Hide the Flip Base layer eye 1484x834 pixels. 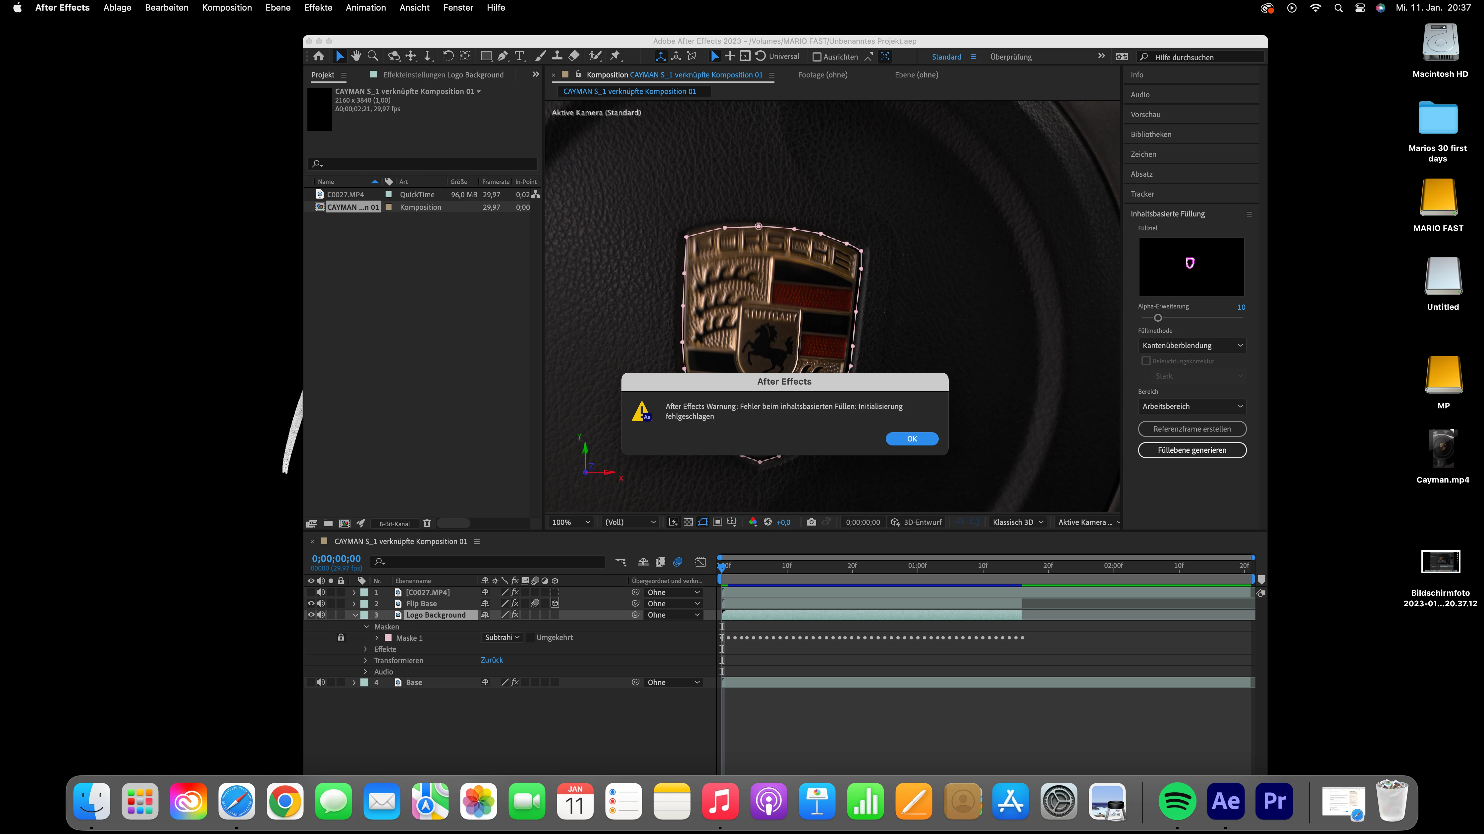(310, 603)
